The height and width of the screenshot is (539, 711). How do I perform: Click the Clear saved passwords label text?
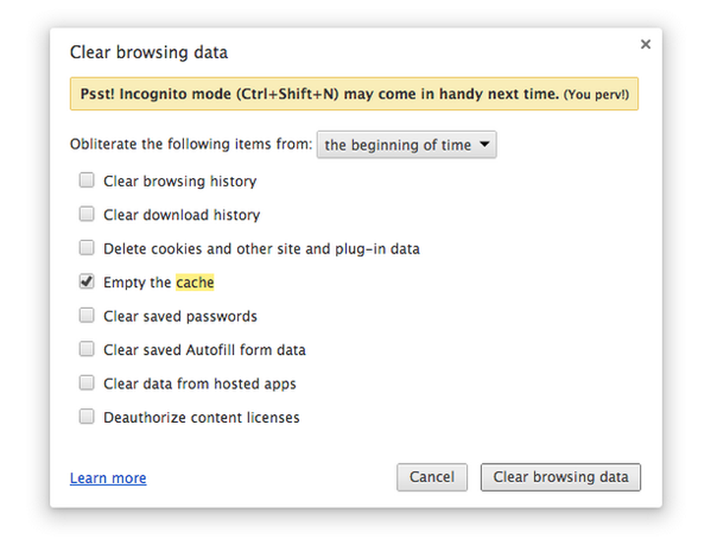[x=180, y=316]
